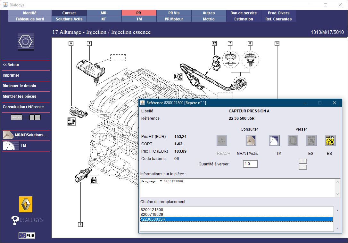Open the Motrio tab
The image size is (348, 243).
[x=209, y=19]
